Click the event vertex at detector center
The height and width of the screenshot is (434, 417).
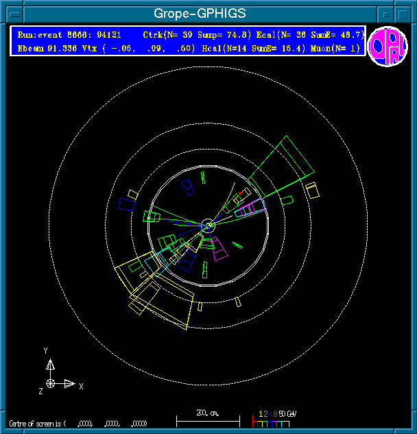[x=208, y=225]
